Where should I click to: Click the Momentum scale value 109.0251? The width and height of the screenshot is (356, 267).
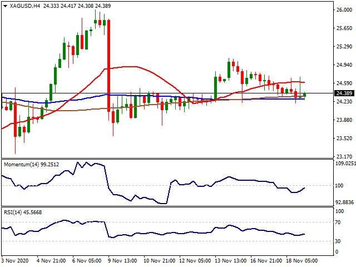pos(345,163)
